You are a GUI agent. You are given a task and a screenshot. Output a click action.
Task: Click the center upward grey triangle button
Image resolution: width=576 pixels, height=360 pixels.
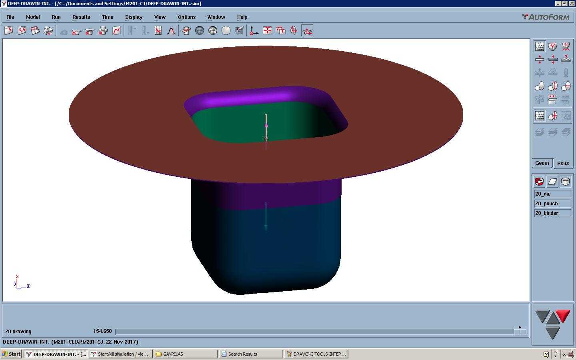click(x=552, y=319)
